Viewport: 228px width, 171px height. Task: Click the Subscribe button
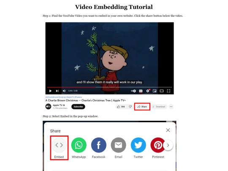pyautogui.click(x=78, y=106)
